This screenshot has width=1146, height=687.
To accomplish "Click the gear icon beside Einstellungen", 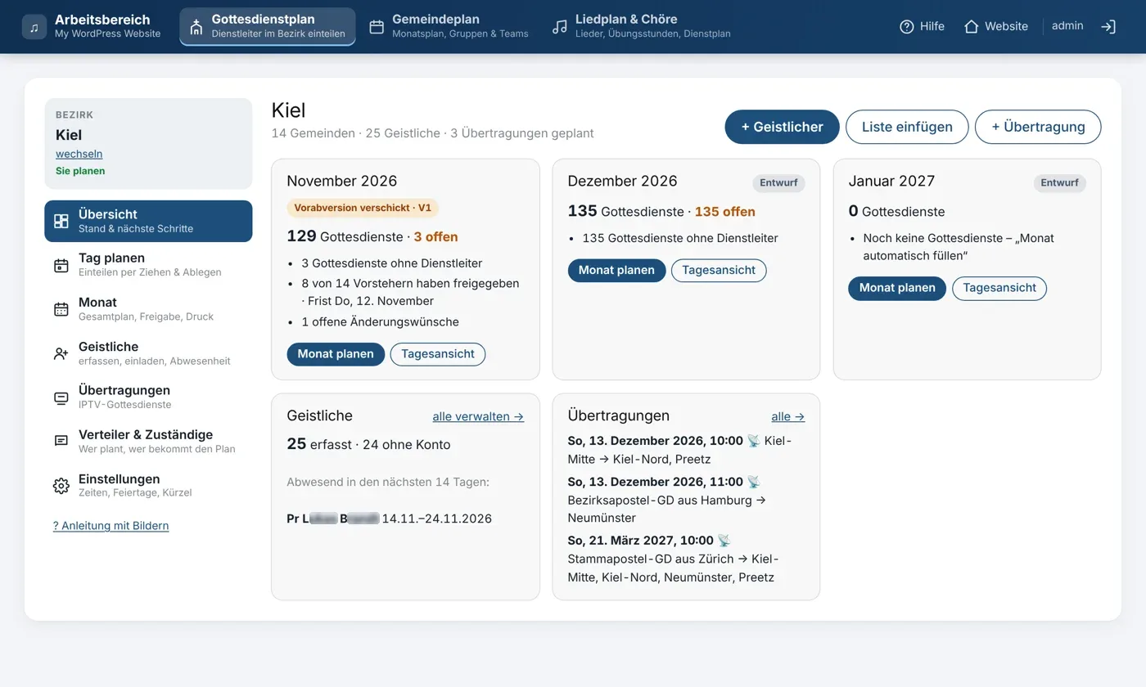I will click(x=61, y=486).
